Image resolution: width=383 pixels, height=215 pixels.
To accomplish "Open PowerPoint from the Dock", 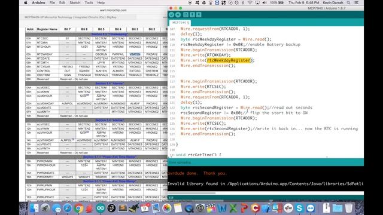I will (244, 208).
